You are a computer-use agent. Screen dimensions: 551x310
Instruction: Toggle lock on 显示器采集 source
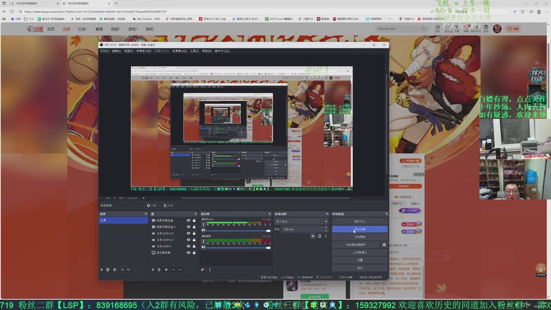click(194, 252)
